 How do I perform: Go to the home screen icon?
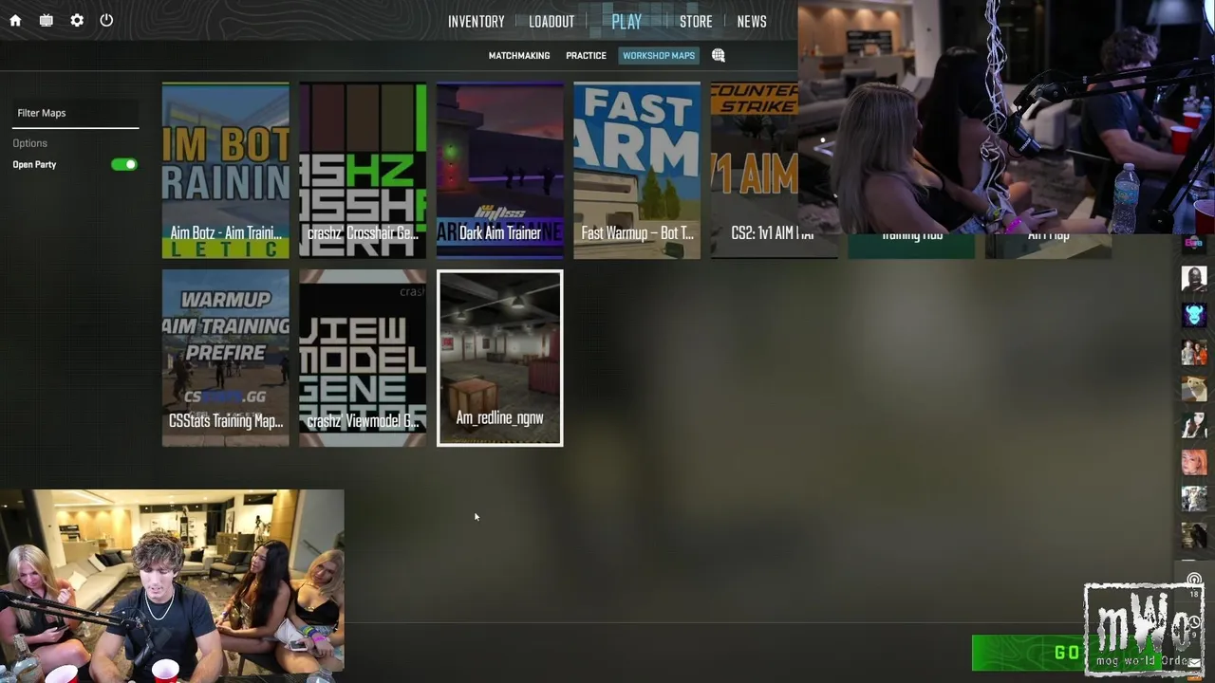click(x=15, y=20)
